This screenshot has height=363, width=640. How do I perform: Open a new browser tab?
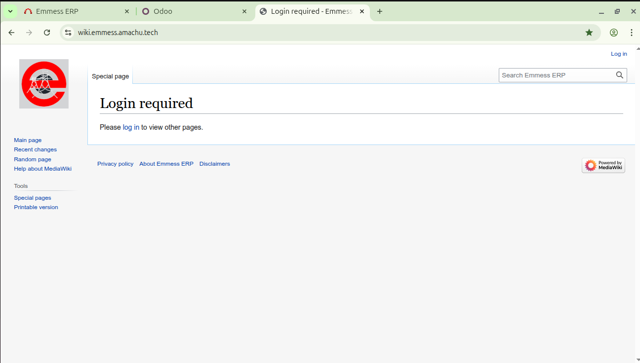click(x=379, y=11)
